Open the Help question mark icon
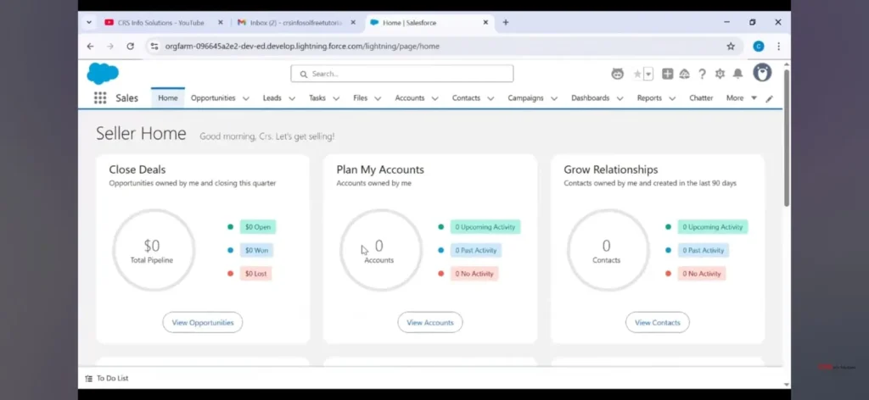The image size is (869, 400). tap(702, 74)
